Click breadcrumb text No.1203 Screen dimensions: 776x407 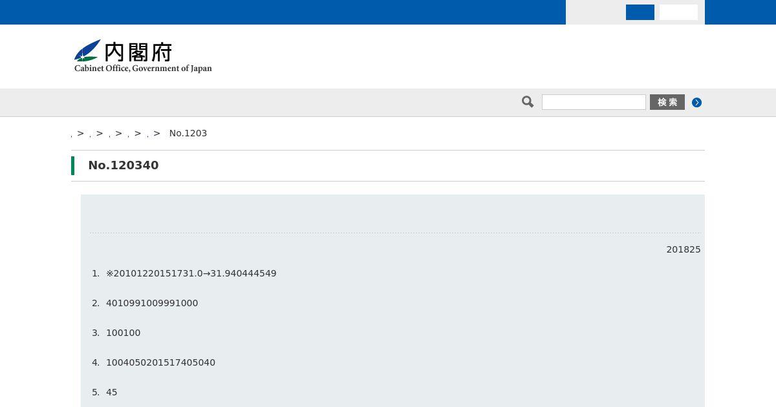pyautogui.click(x=188, y=133)
